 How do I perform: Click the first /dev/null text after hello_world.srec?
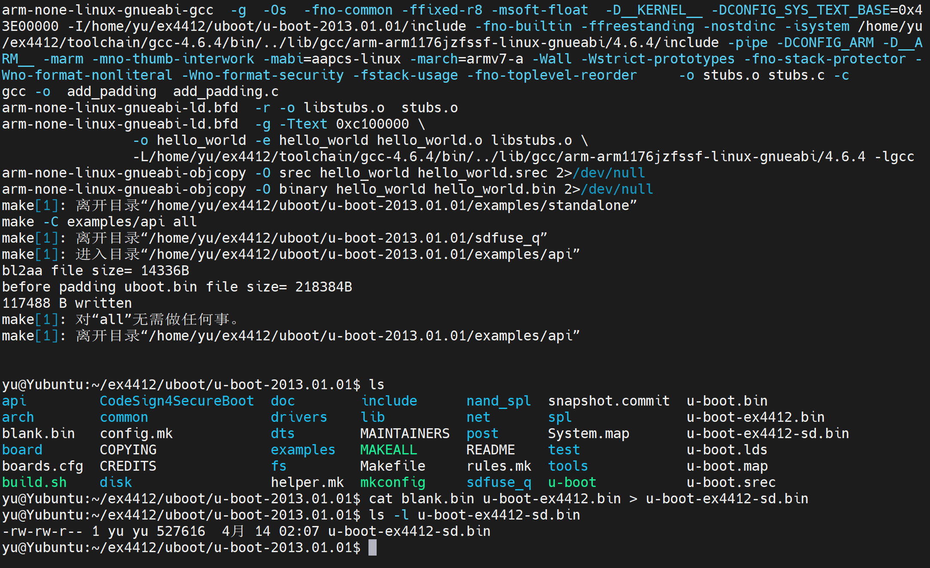click(609, 173)
